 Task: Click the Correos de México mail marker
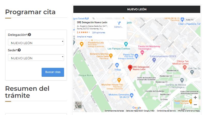pos(182,80)
